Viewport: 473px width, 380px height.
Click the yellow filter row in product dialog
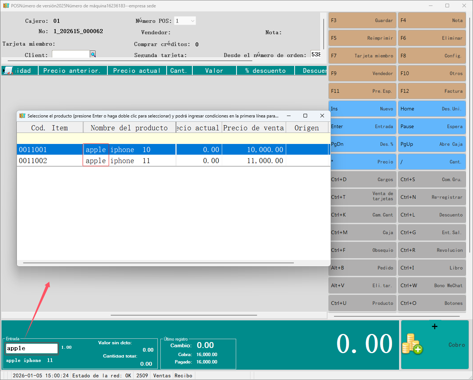(x=173, y=138)
